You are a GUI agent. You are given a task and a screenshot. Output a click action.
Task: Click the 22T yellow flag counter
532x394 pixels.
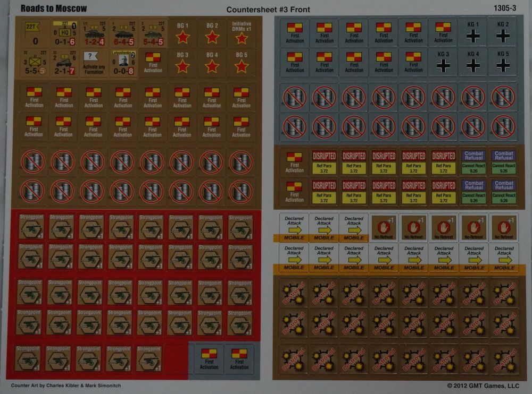(x=35, y=33)
